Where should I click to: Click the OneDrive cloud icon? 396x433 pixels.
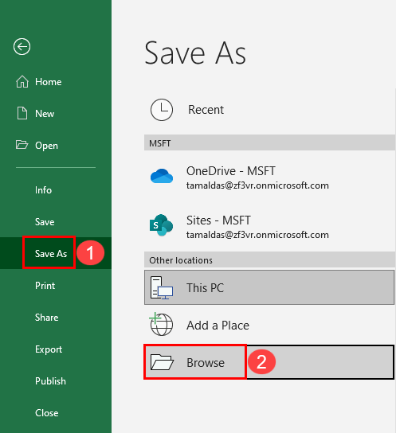tap(162, 176)
